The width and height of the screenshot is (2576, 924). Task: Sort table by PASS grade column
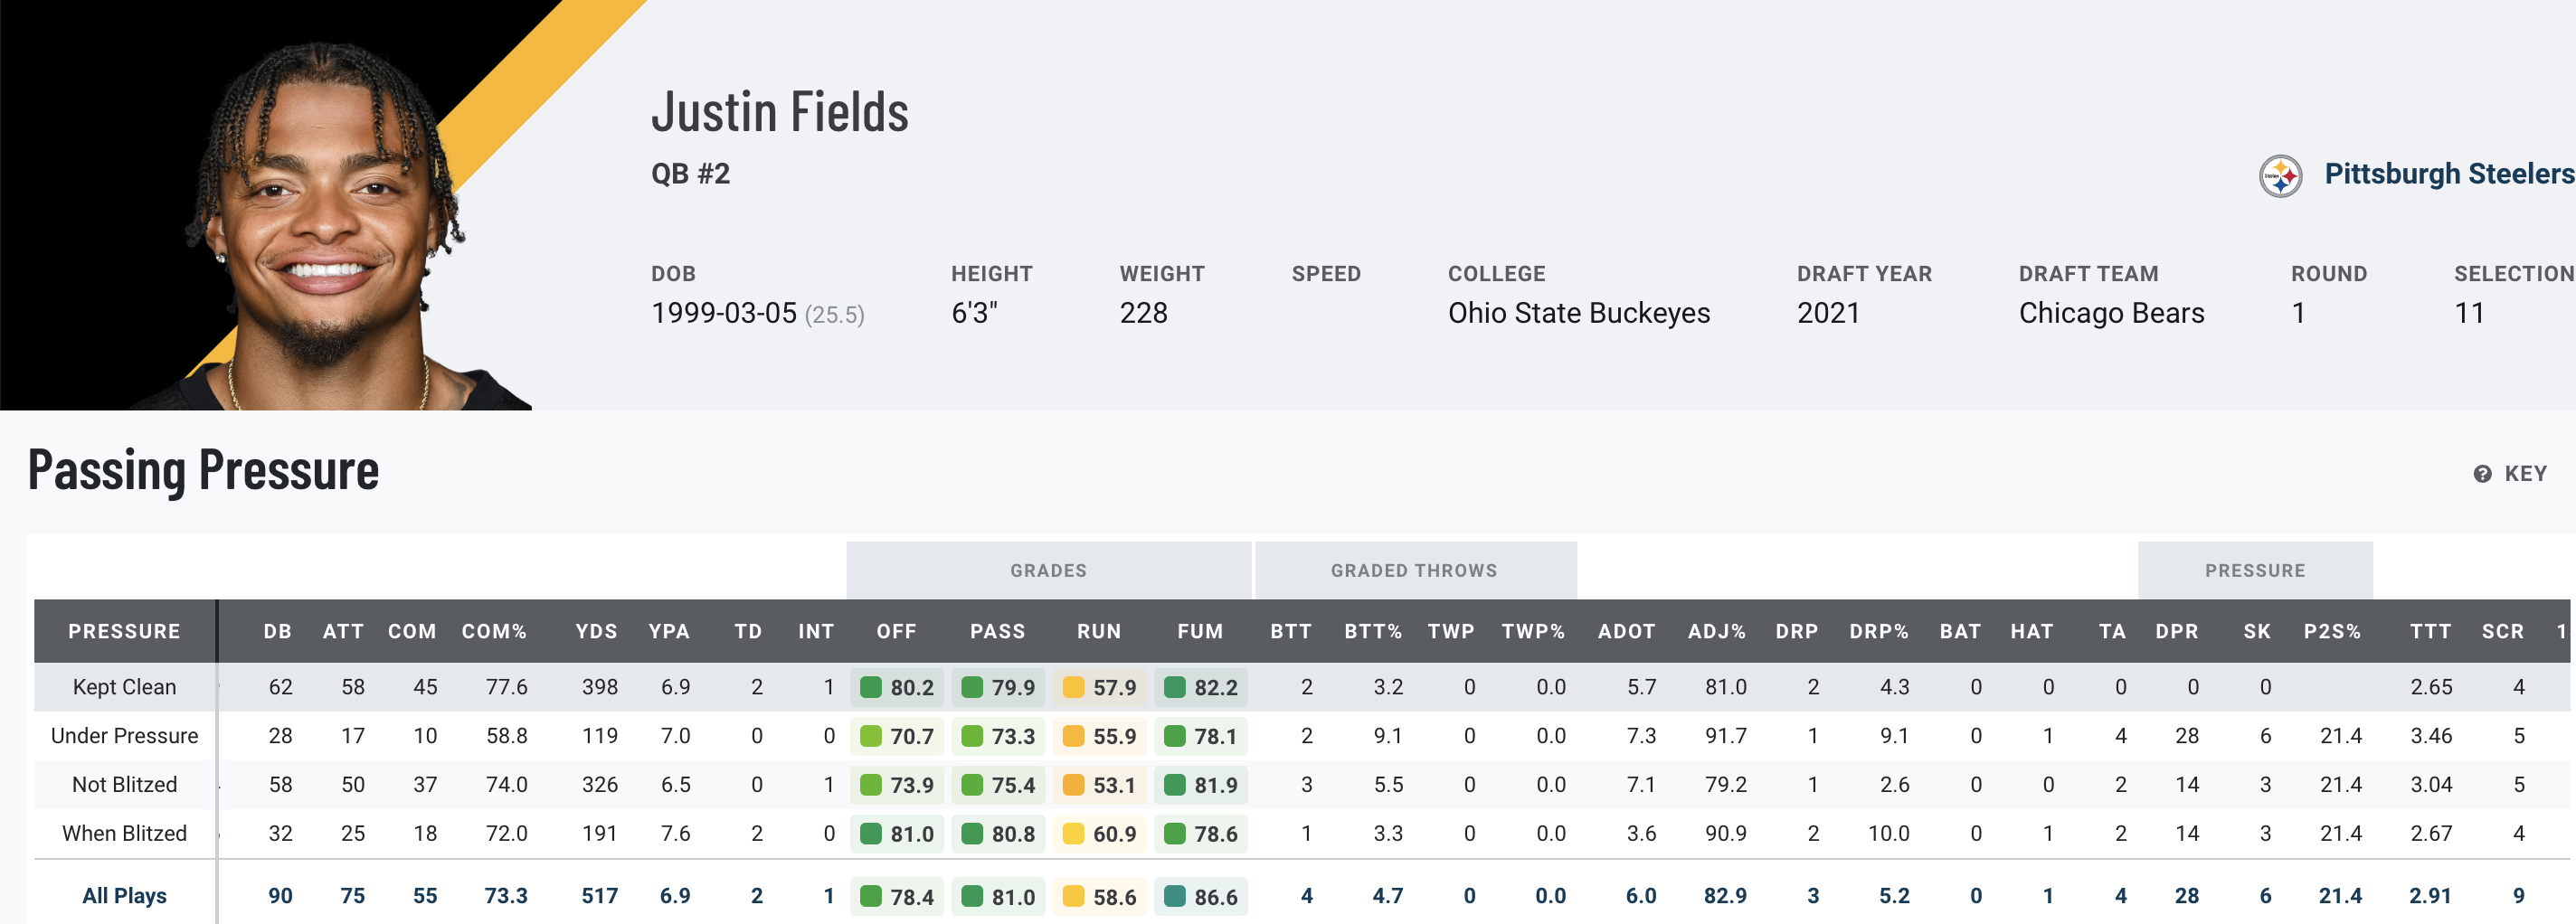tap(997, 631)
